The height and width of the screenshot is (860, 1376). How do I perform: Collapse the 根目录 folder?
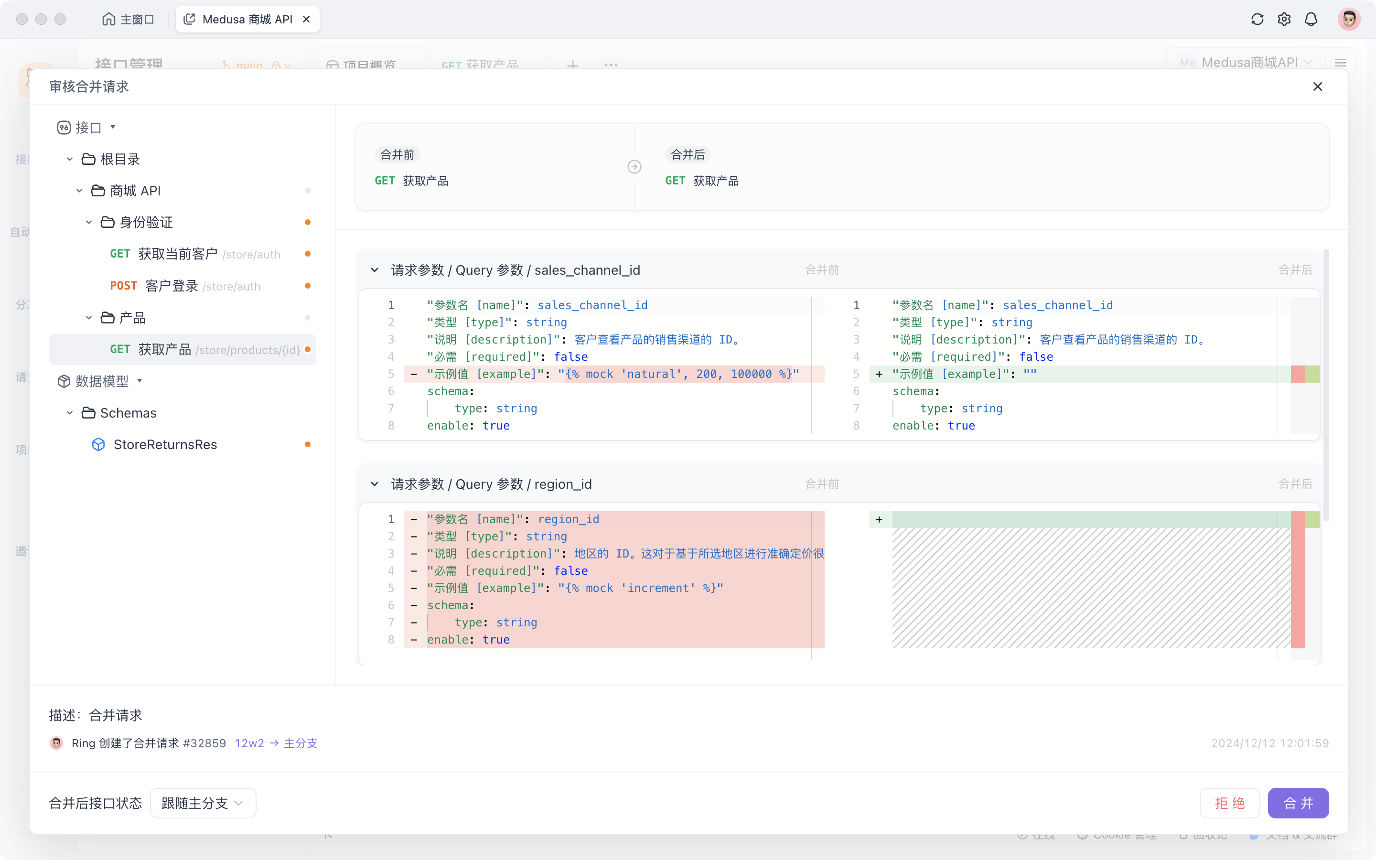[x=69, y=159]
